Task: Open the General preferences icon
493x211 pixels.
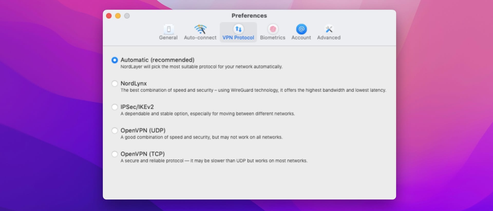Action: point(168,29)
